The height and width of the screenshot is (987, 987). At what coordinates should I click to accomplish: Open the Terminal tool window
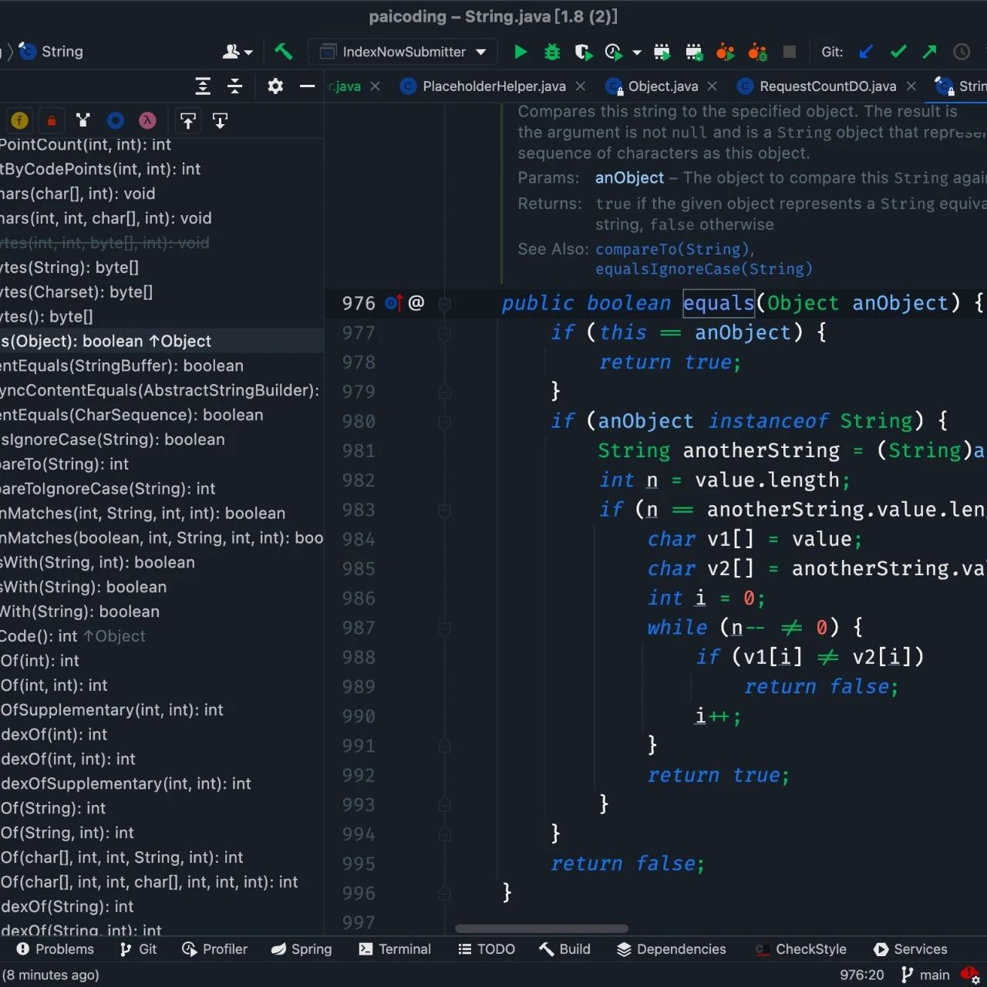tap(395, 949)
